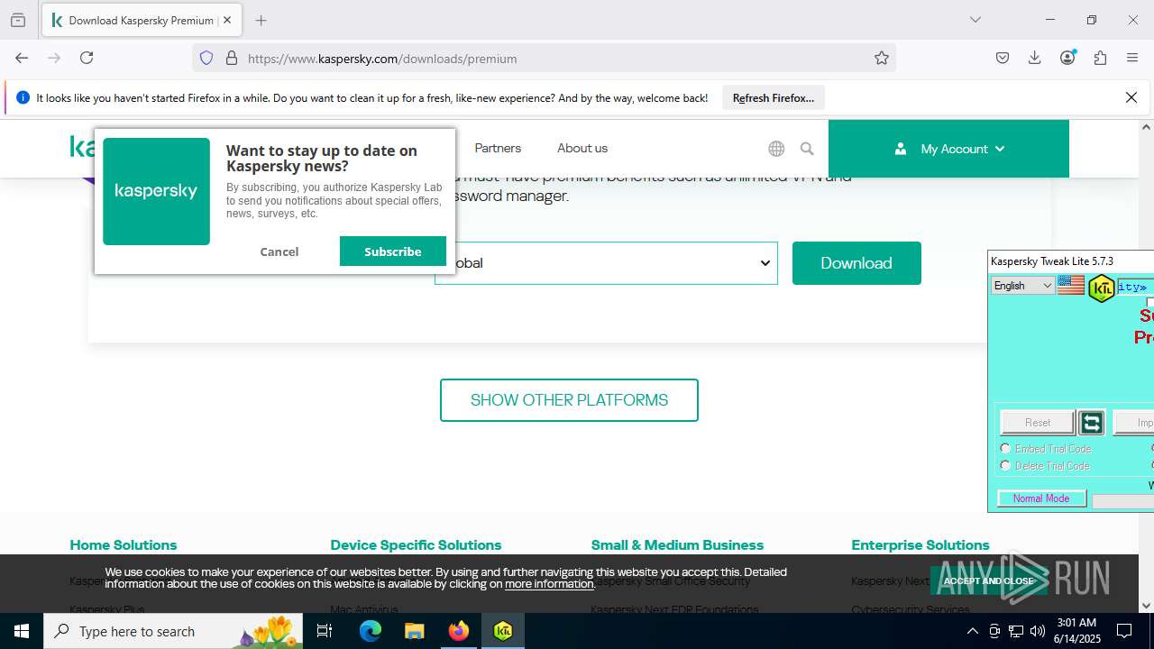Open Small & Medium Business heading
Screen dimensions: 1154x649
click(x=677, y=545)
